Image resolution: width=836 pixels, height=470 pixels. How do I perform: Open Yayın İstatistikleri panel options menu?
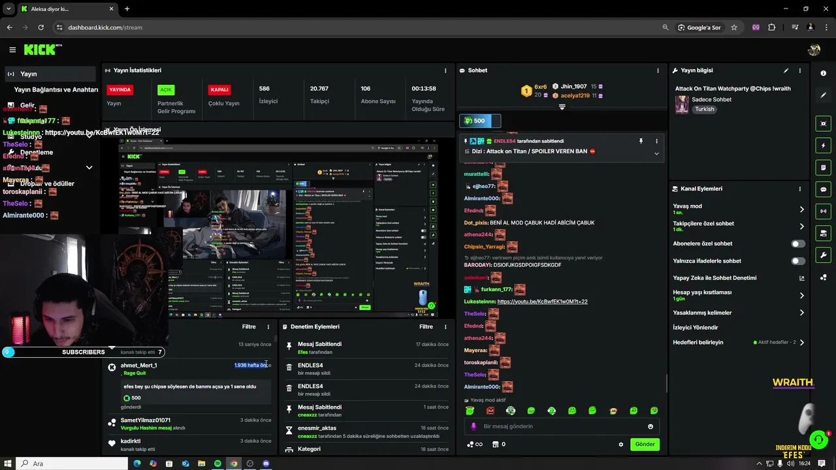coord(445,70)
